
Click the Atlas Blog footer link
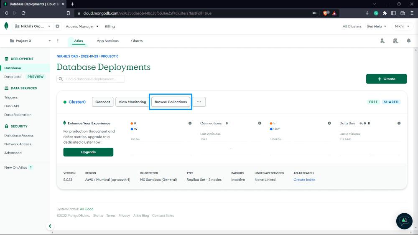pyautogui.click(x=141, y=215)
